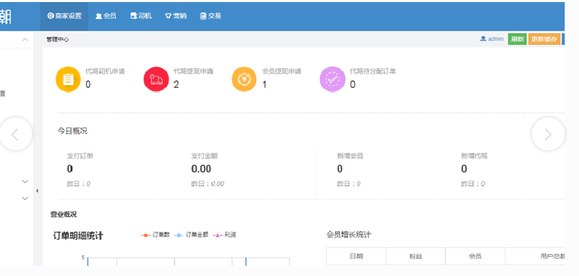Click the orange 会员提现申请 yen icon
579x276 pixels.
[245, 79]
